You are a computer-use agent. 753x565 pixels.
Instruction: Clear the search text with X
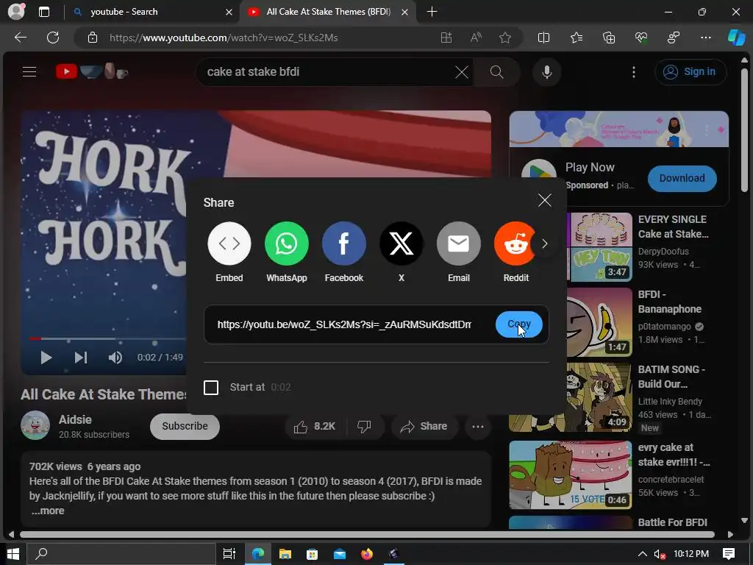(x=462, y=72)
